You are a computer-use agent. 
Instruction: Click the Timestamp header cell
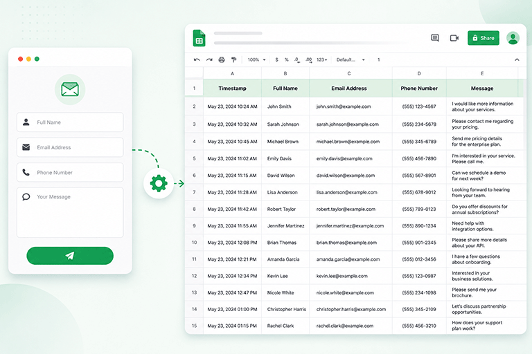tap(233, 88)
